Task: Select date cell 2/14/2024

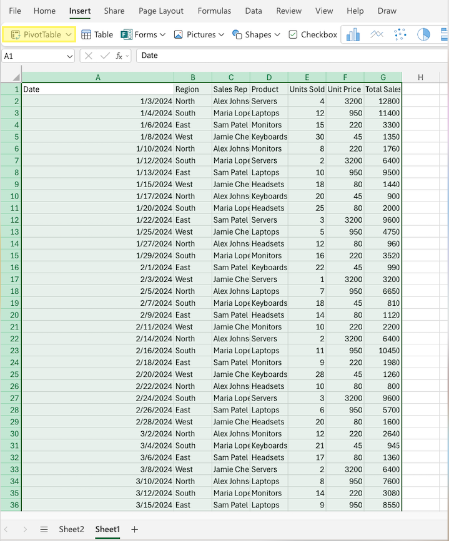Action: (98, 339)
